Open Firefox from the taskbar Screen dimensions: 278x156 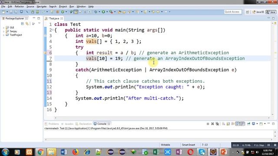76,152
